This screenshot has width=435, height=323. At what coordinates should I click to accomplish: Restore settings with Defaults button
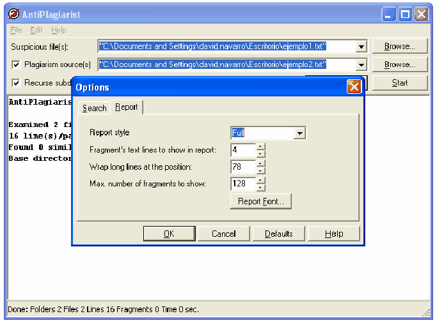tap(278, 234)
